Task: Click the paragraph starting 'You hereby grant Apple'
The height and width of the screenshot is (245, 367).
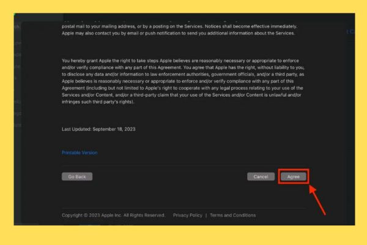Action: [183, 81]
